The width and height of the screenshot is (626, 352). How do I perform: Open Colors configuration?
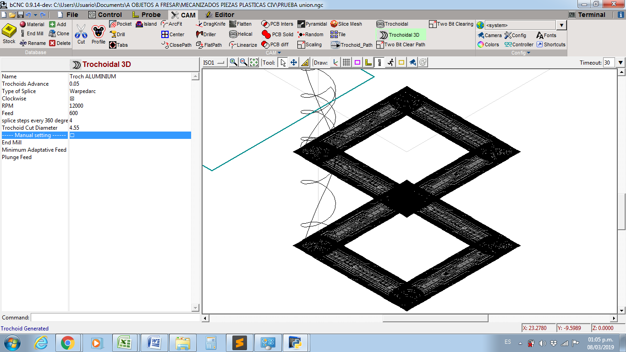488,44
